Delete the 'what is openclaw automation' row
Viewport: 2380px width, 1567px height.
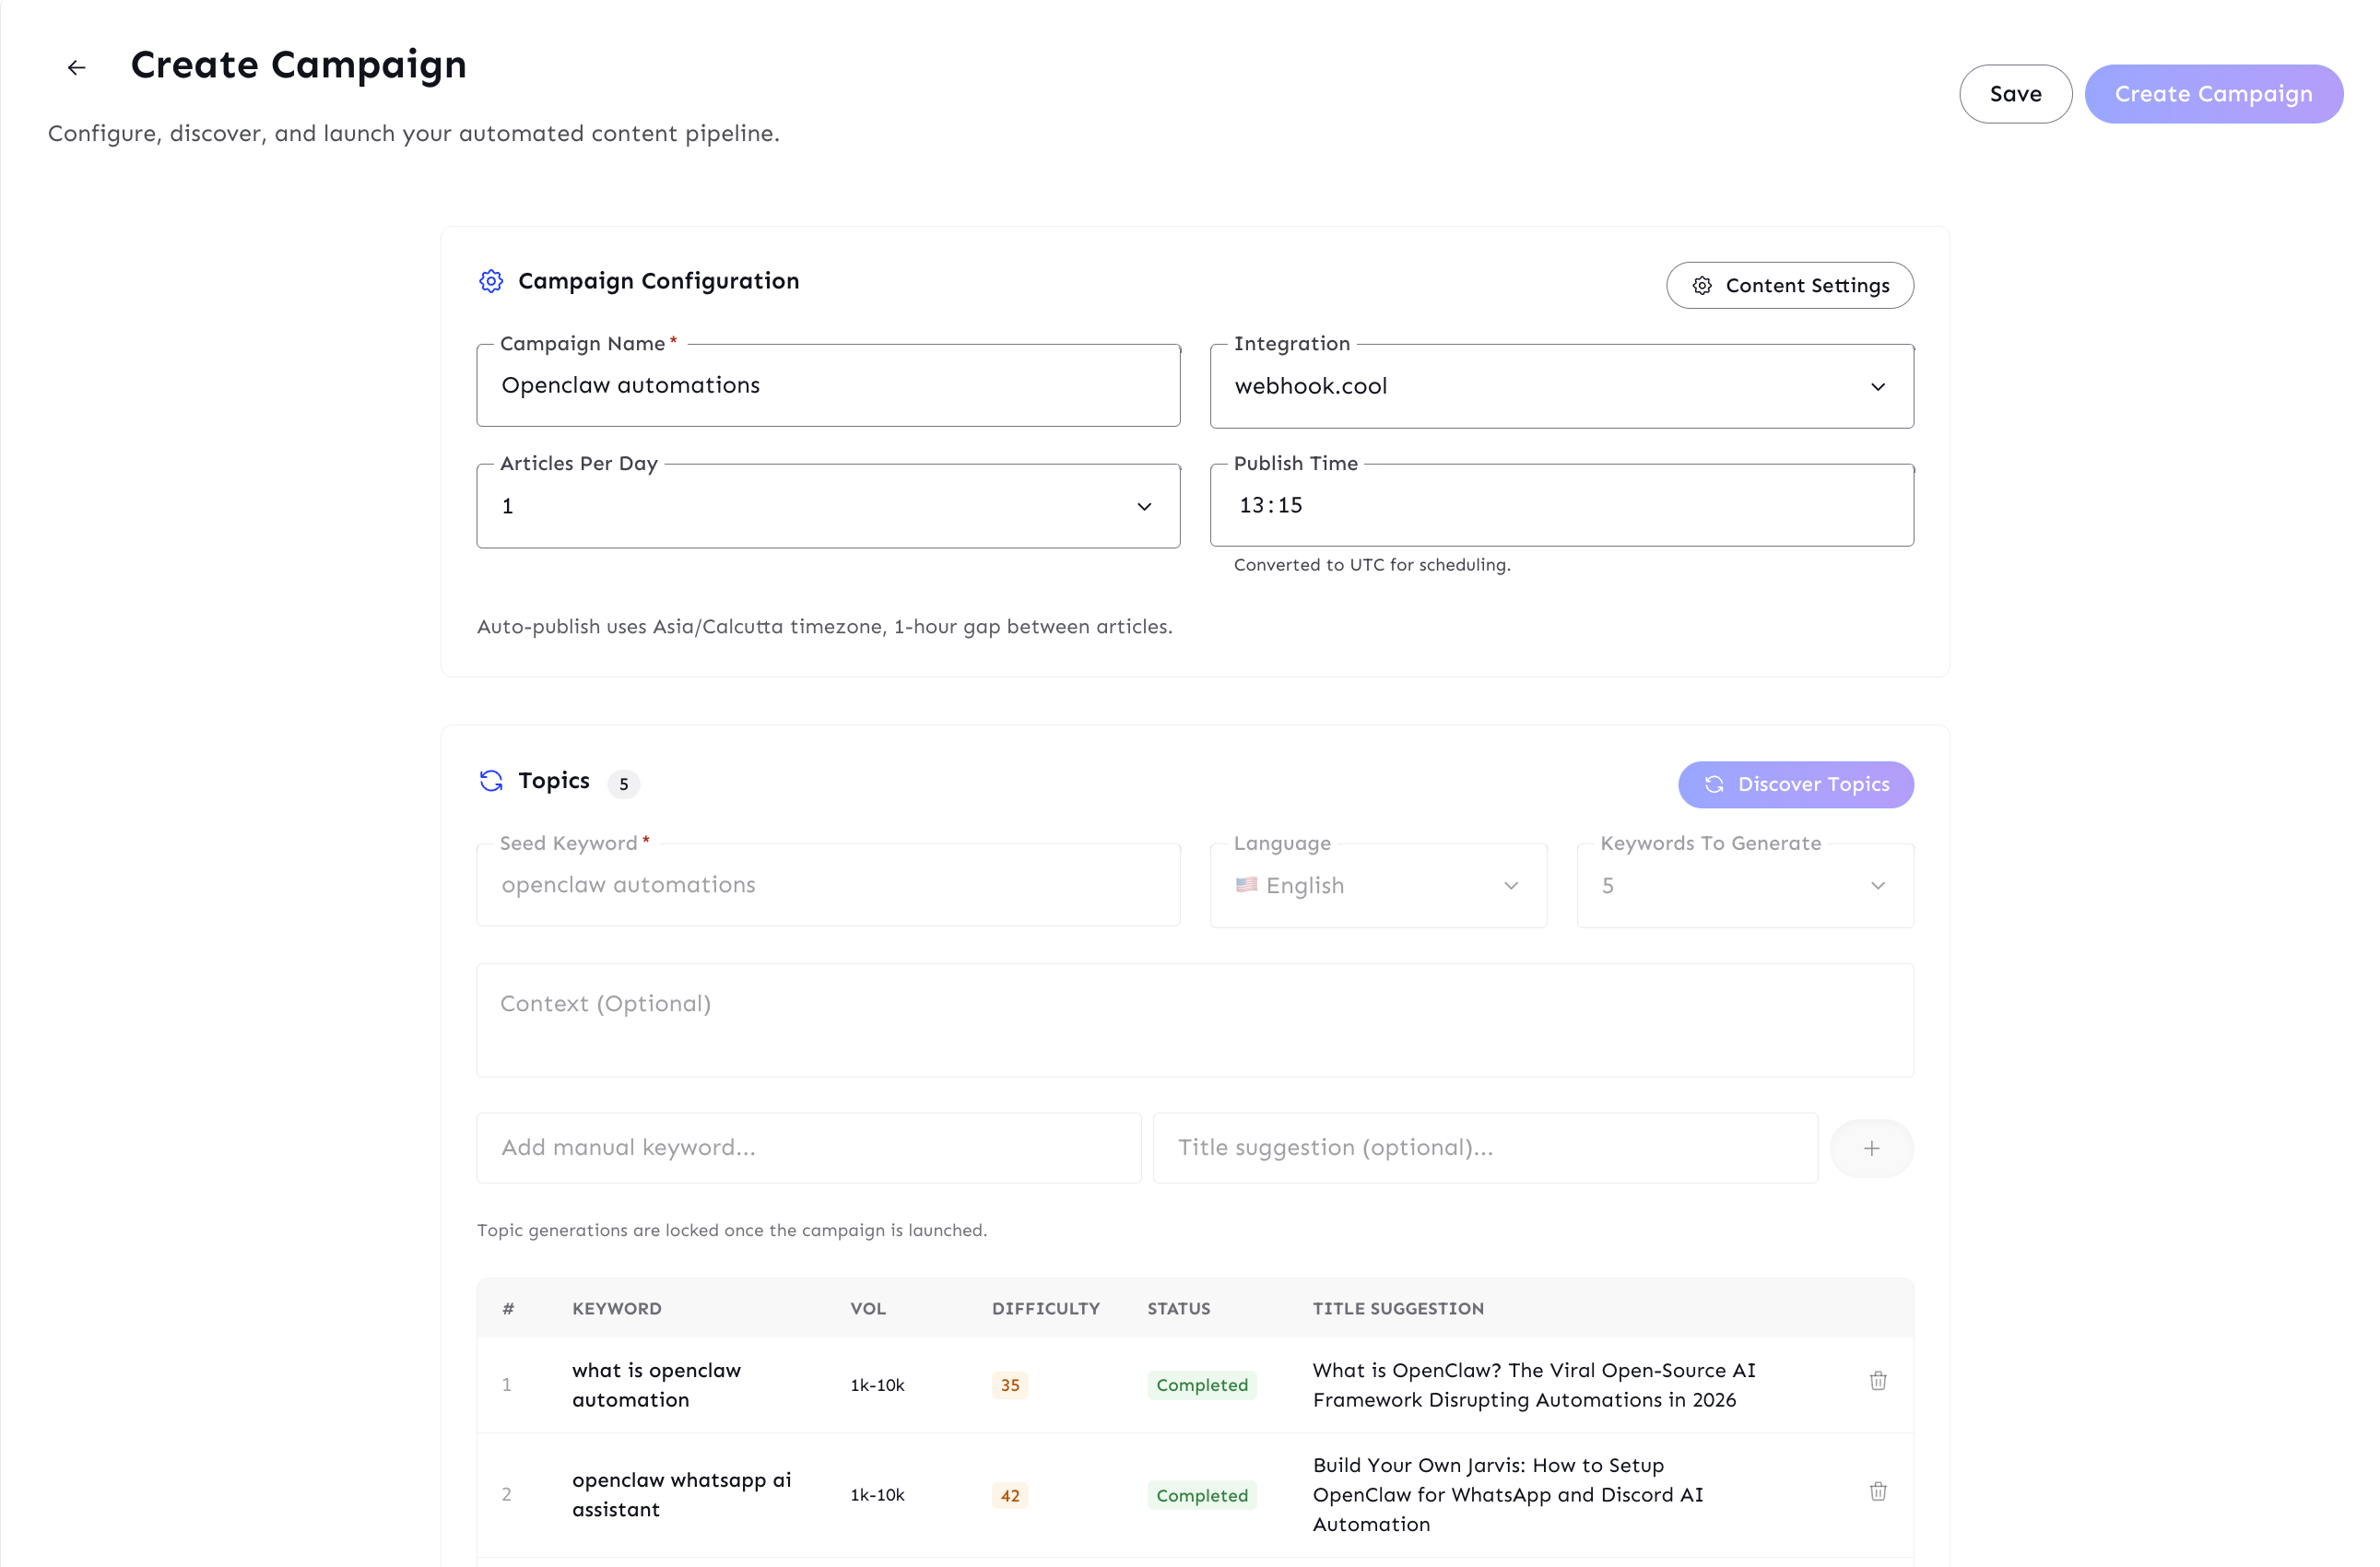tap(1877, 1381)
